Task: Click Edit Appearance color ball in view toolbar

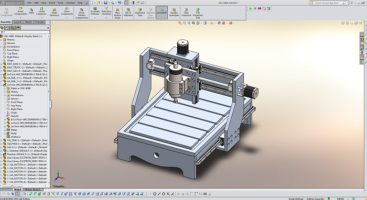Action: pyautogui.click(x=219, y=23)
